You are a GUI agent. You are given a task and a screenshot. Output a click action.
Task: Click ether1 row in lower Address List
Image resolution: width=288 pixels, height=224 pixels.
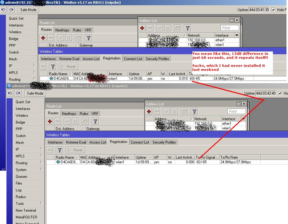click(x=196, y=124)
